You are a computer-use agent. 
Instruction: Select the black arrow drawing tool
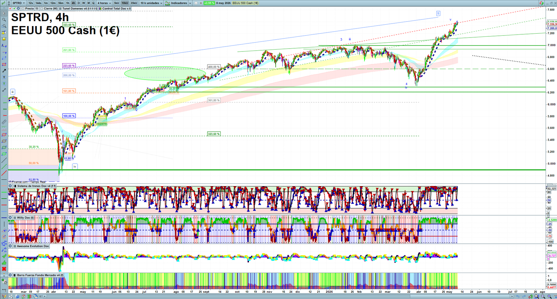pyautogui.click(x=4, y=71)
